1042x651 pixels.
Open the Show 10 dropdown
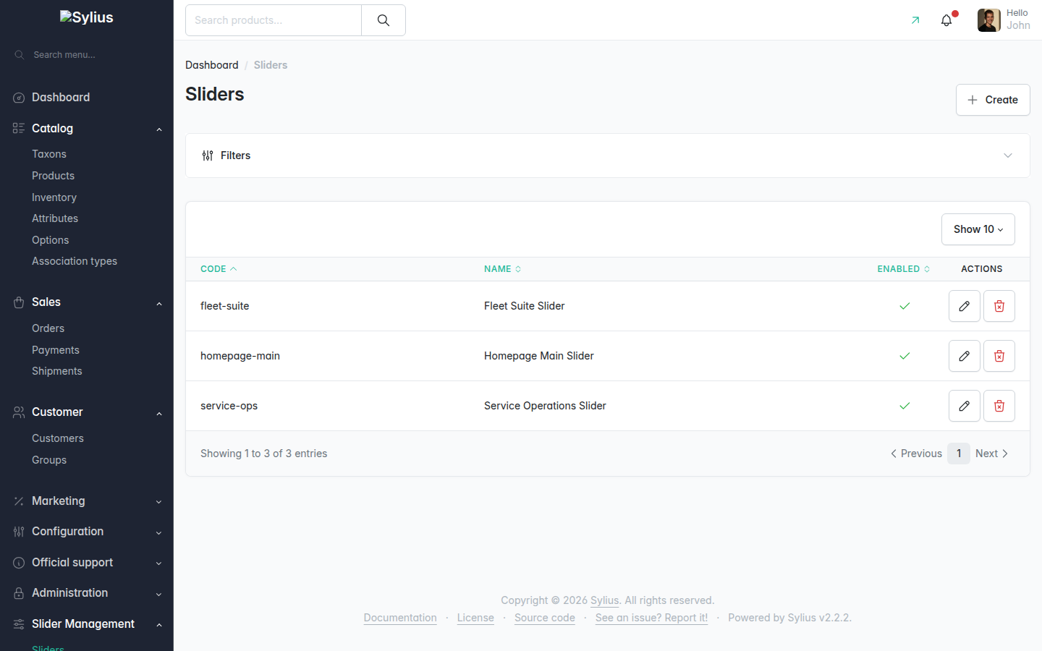(x=978, y=229)
